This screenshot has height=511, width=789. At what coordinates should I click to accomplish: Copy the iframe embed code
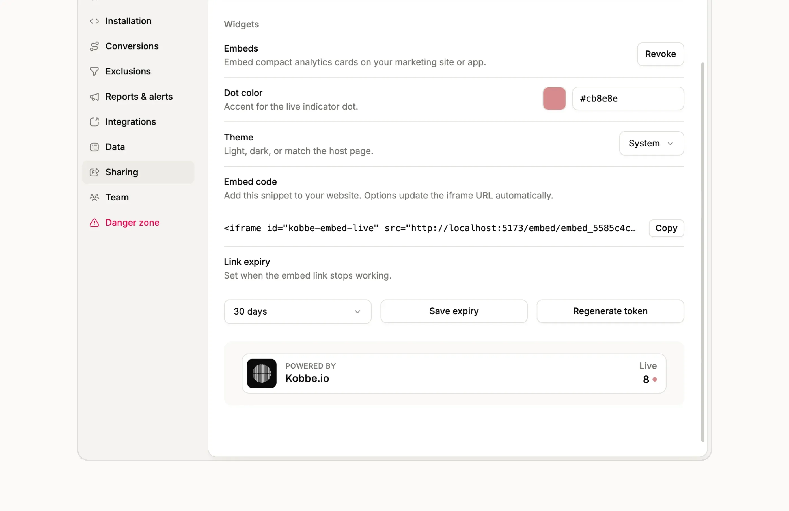pos(666,228)
